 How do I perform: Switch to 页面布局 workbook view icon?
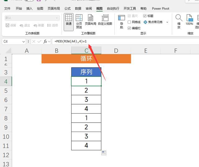(90, 20)
